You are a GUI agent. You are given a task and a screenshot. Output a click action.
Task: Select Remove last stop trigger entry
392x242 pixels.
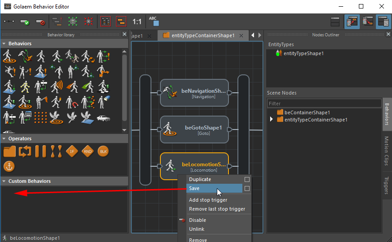[x=217, y=209]
